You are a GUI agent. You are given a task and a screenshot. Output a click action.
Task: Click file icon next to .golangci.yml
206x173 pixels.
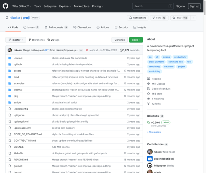click(x=10, y=121)
